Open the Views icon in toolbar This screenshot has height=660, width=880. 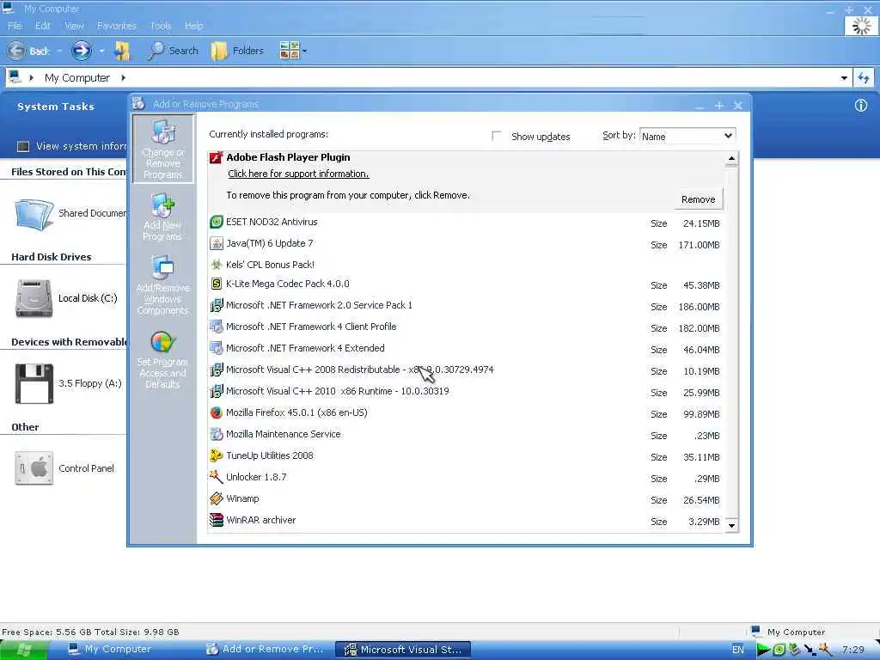tap(289, 51)
